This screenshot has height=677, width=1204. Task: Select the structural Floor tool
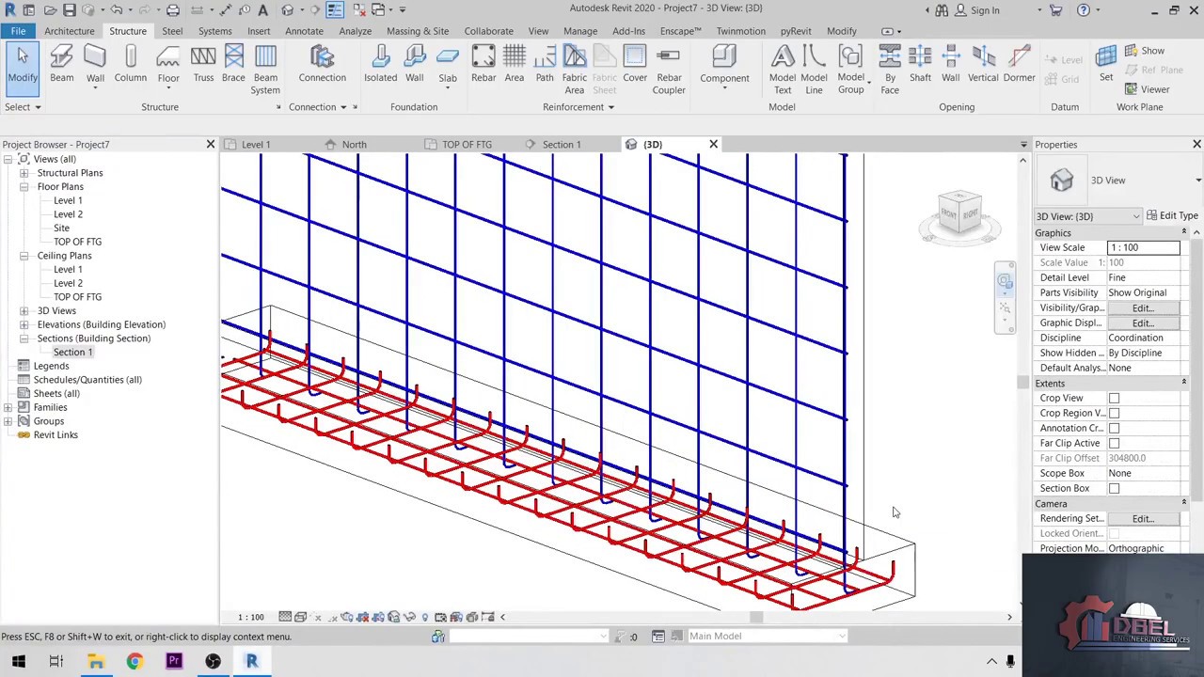point(168,66)
